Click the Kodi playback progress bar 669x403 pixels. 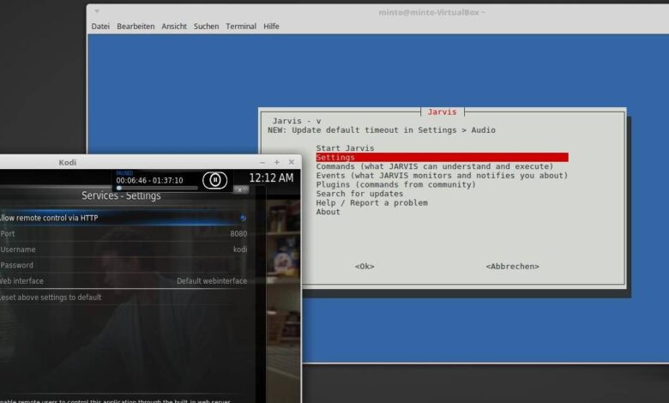(x=158, y=188)
